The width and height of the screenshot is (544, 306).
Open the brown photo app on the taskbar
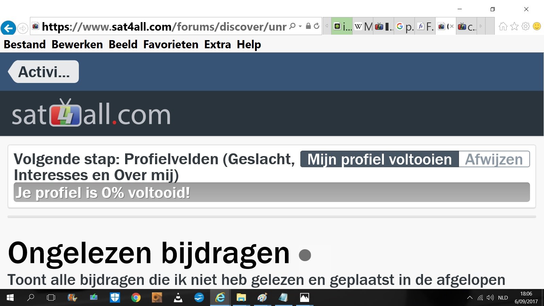coord(157,298)
